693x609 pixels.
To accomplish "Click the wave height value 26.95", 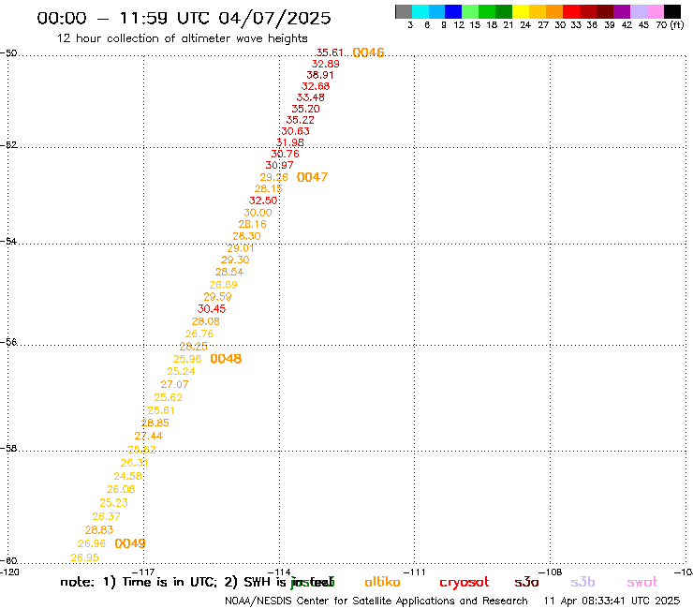I will pos(85,557).
